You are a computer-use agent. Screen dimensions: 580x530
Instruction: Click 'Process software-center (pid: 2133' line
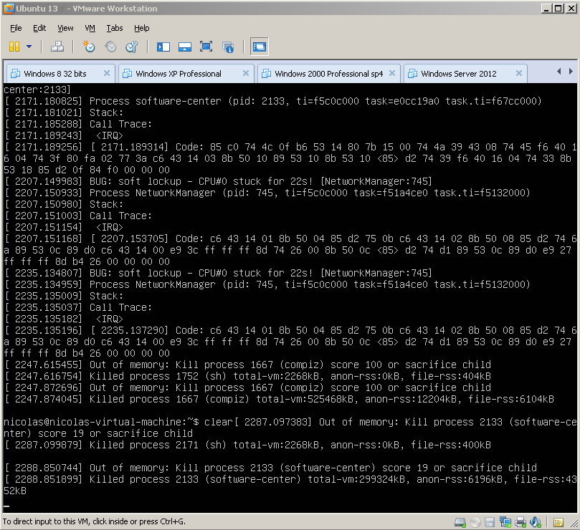click(273, 101)
